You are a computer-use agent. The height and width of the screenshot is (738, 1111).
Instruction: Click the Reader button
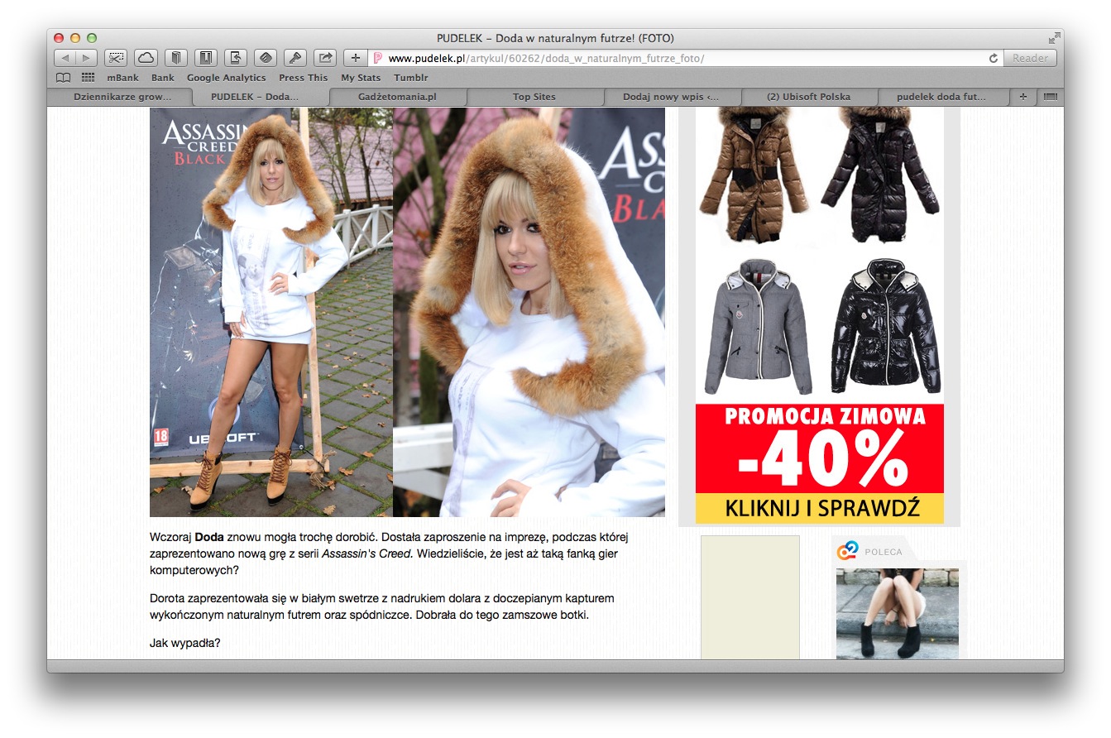point(1030,58)
